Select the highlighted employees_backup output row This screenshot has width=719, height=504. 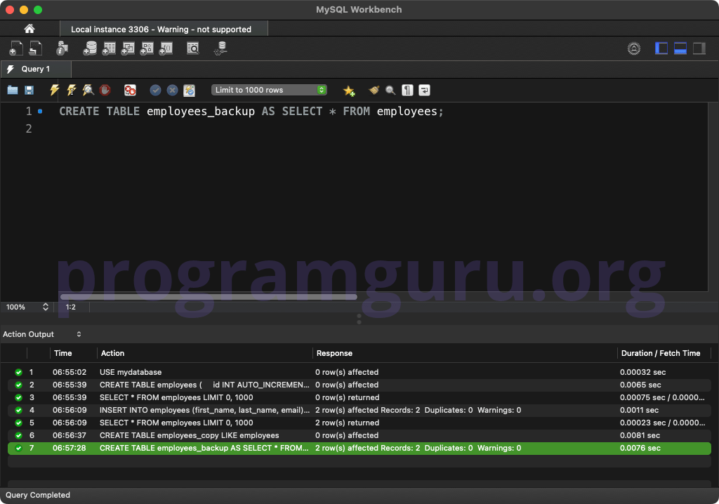tap(359, 448)
